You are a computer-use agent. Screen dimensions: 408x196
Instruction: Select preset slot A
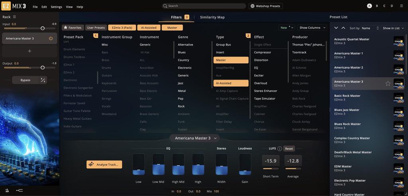369,6
